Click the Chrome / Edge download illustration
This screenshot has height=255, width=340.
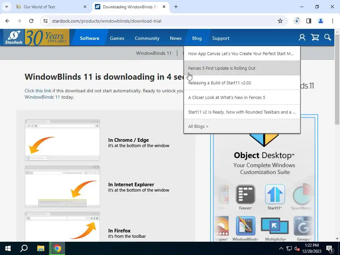click(62, 140)
